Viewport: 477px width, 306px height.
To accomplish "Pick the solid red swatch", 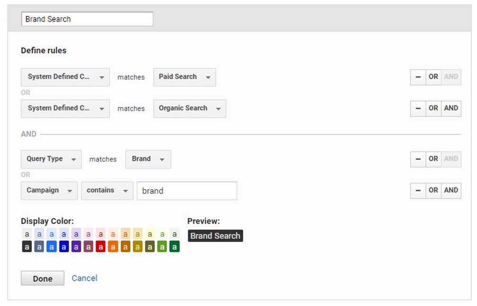I will coord(101,247).
